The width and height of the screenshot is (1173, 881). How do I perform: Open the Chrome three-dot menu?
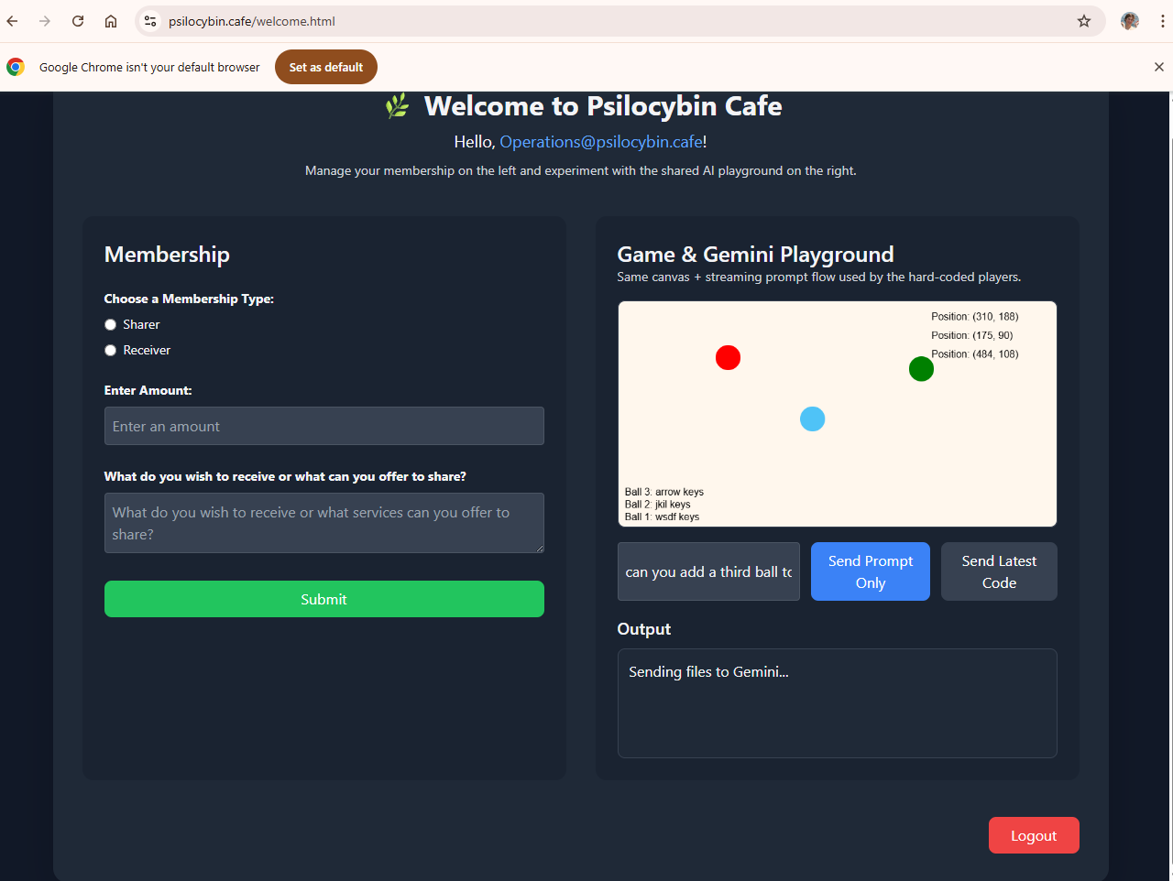point(1162,21)
